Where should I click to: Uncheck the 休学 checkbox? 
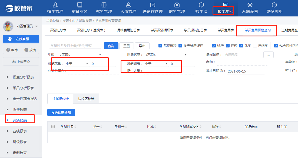(241, 46)
